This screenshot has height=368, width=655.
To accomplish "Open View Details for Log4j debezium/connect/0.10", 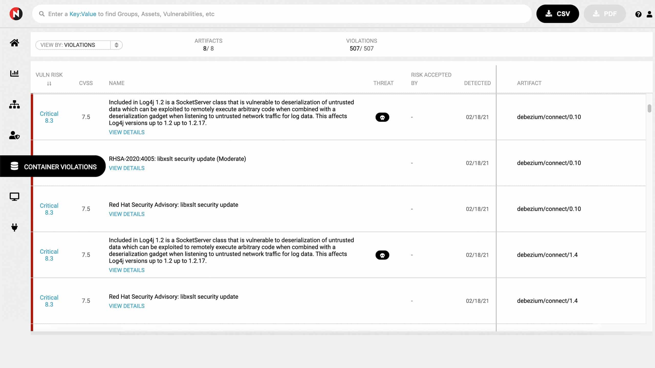I will click(127, 132).
